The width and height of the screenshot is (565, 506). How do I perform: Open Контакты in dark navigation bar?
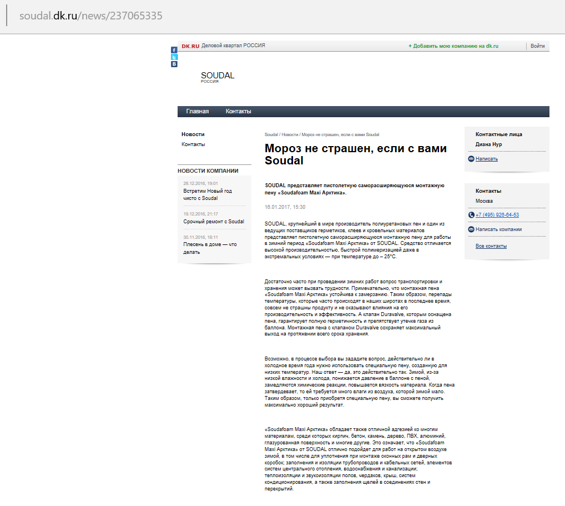pyautogui.click(x=238, y=112)
